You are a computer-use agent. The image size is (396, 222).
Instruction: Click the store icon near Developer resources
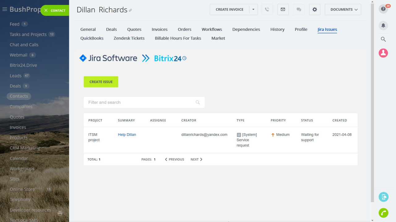point(60,213)
